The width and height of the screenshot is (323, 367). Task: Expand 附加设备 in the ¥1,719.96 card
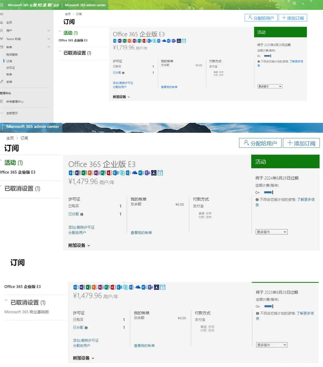[121, 97]
